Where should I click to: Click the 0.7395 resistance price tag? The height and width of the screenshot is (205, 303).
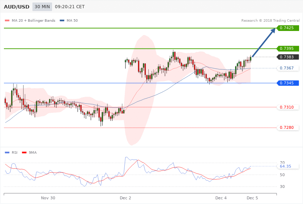point(288,49)
